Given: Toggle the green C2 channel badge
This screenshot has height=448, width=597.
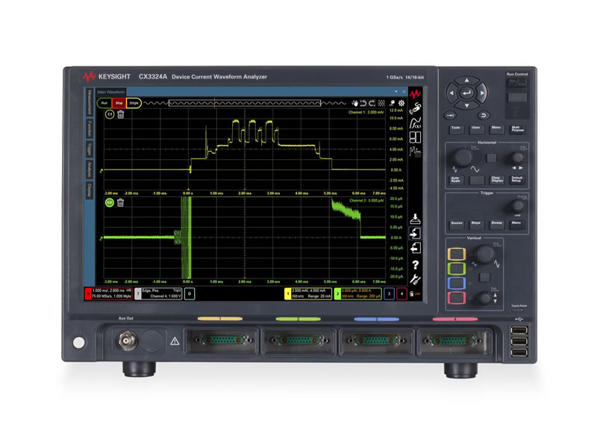Looking at the screenshot, I should point(110,202).
